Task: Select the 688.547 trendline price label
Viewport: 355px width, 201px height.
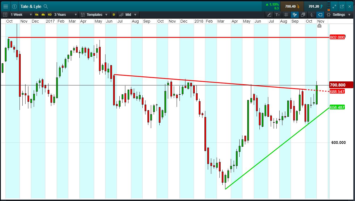Action: click(x=337, y=92)
